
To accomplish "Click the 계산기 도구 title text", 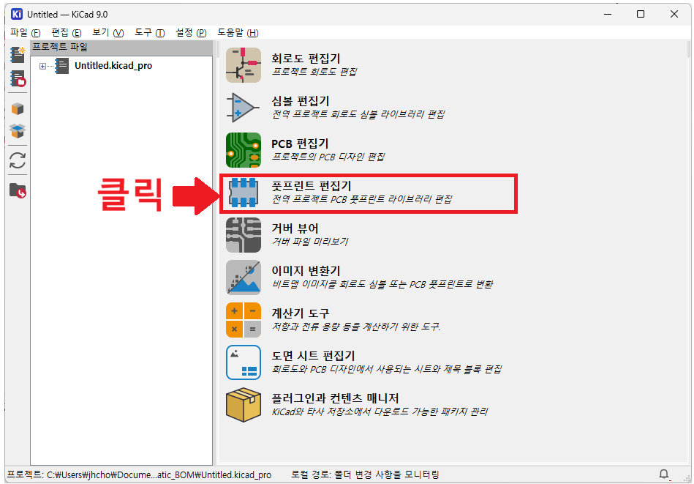I will 300,313.
